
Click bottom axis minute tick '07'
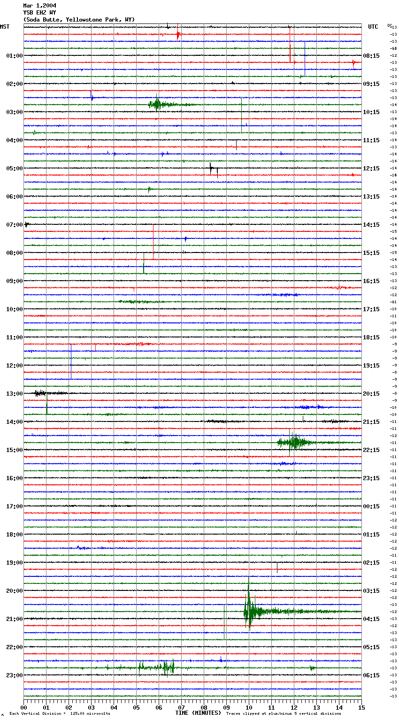coord(181,707)
